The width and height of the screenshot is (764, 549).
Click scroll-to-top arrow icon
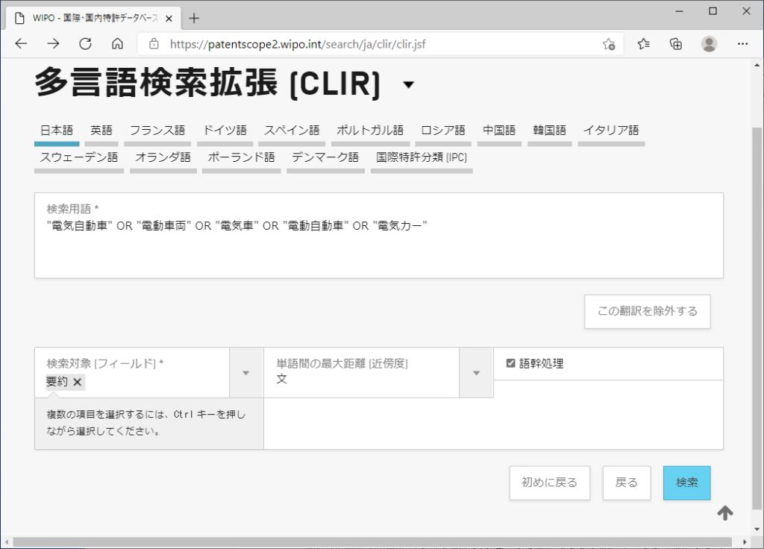pyautogui.click(x=725, y=512)
